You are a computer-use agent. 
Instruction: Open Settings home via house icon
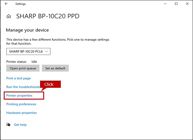pos(9,16)
